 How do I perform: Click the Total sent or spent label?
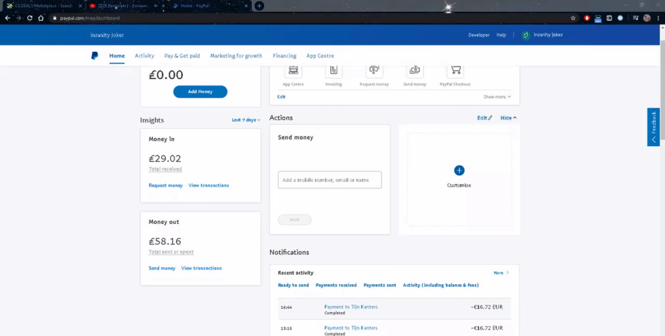(x=172, y=252)
